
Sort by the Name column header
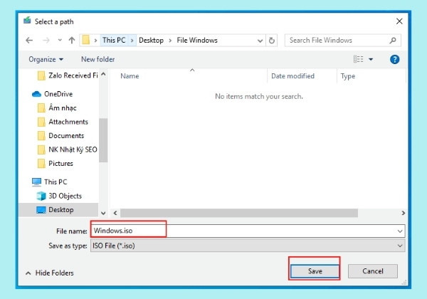(x=130, y=76)
